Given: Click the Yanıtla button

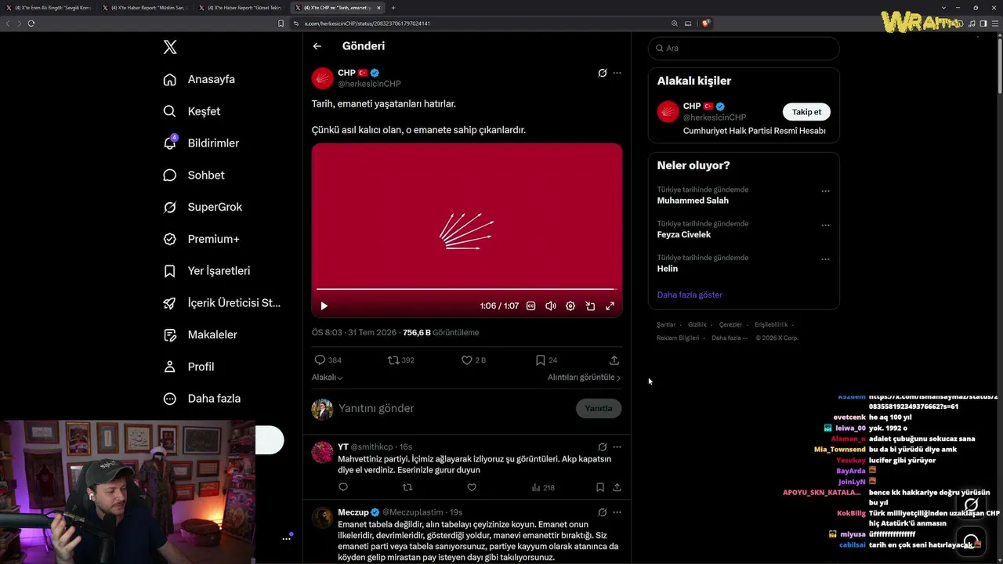Looking at the screenshot, I should pos(599,408).
